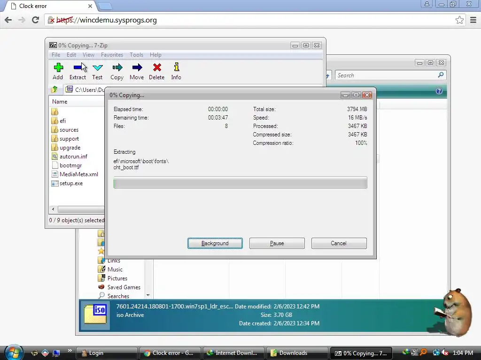Select setup.exe in the file list
This screenshot has width=481, height=360.
(x=71, y=183)
